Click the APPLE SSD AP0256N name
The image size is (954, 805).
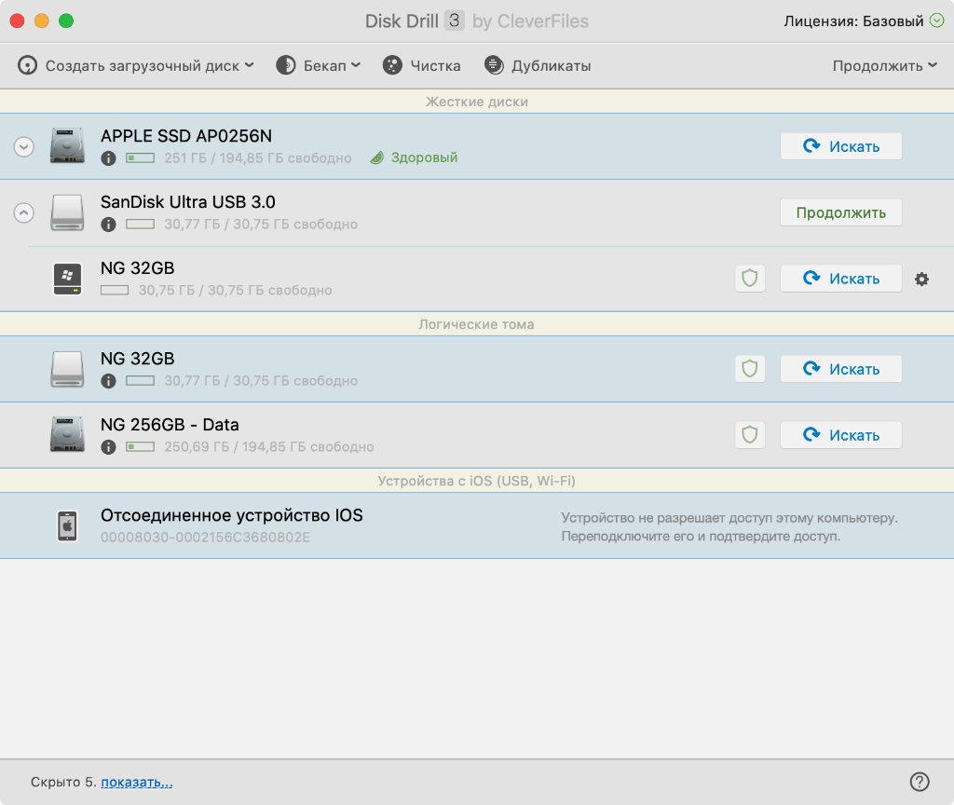point(186,136)
